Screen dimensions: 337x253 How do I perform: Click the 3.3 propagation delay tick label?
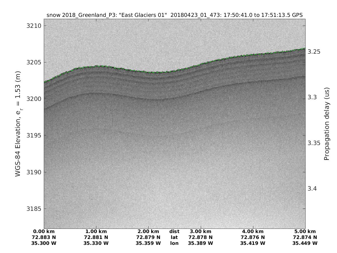click(313, 97)
